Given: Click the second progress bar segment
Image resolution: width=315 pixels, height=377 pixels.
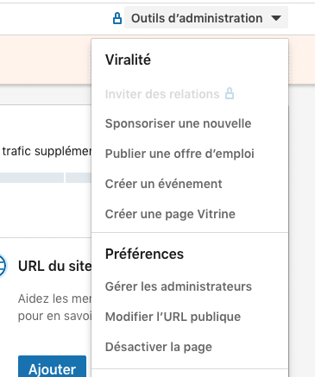Looking at the screenshot, I should click(x=79, y=178).
